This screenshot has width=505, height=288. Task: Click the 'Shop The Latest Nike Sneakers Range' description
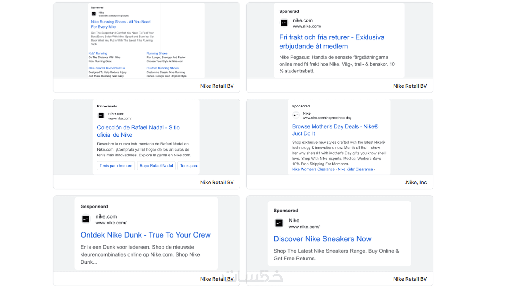click(x=336, y=255)
